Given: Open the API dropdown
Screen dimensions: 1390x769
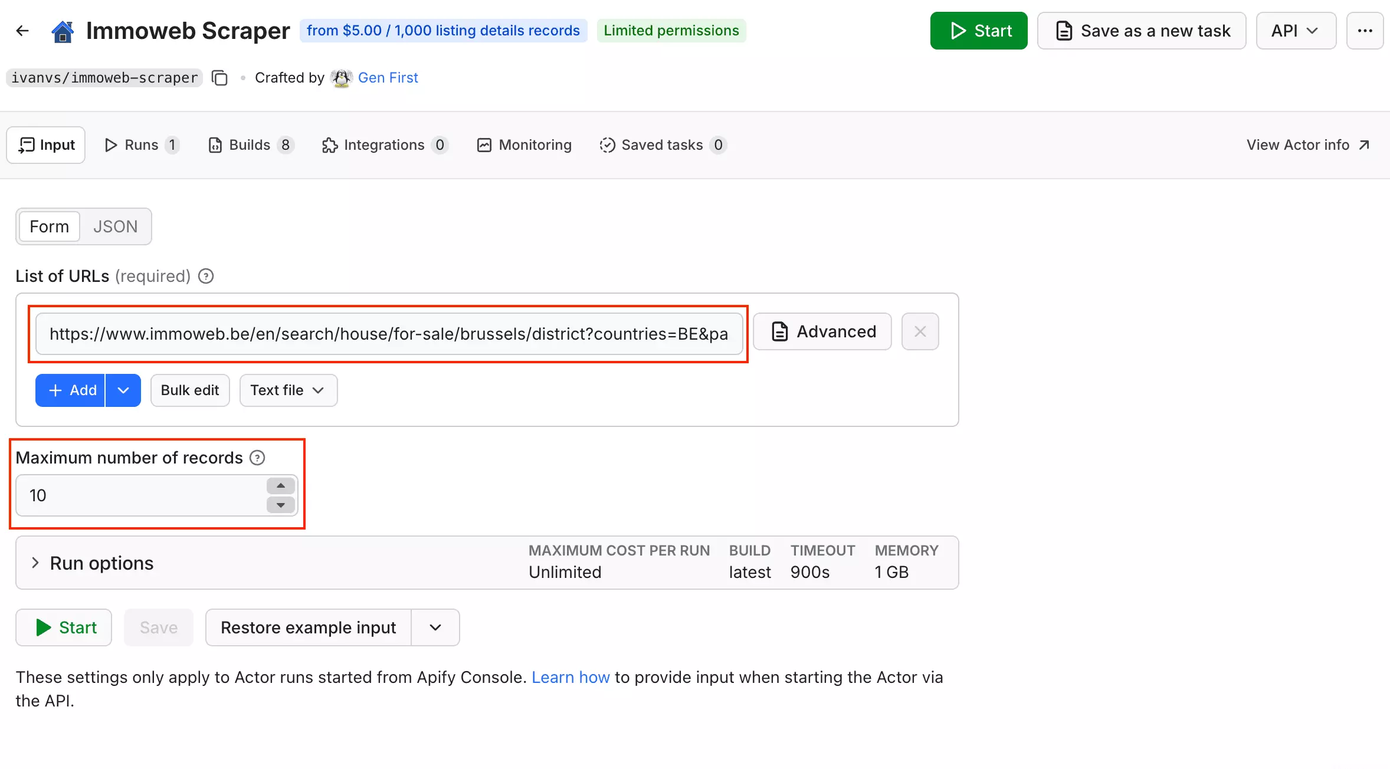Looking at the screenshot, I should tap(1296, 31).
